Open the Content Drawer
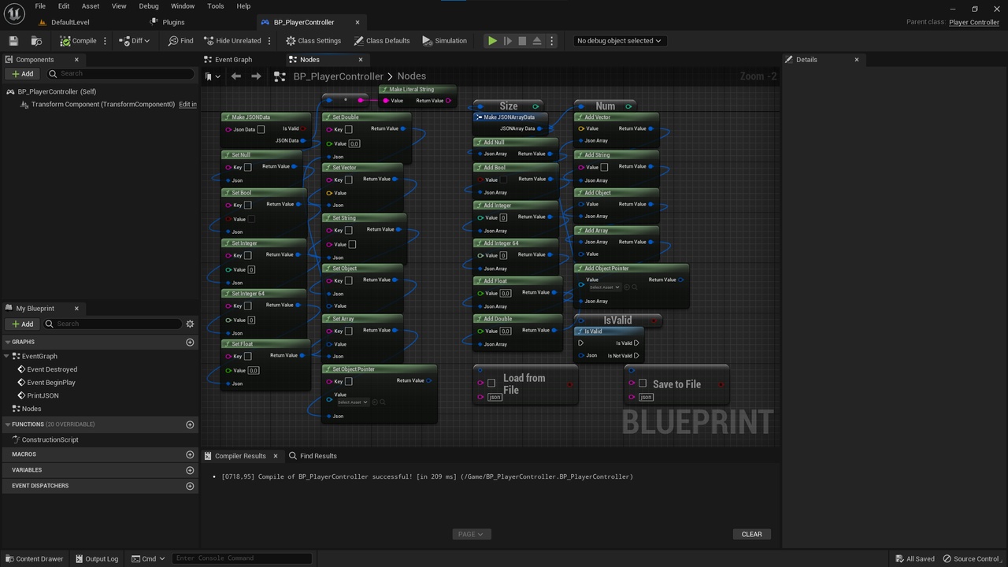The width and height of the screenshot is (1008, 567). point(34,558)
